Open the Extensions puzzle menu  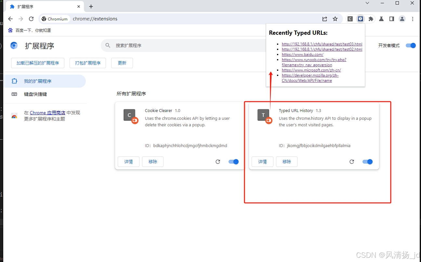(371, 19)
